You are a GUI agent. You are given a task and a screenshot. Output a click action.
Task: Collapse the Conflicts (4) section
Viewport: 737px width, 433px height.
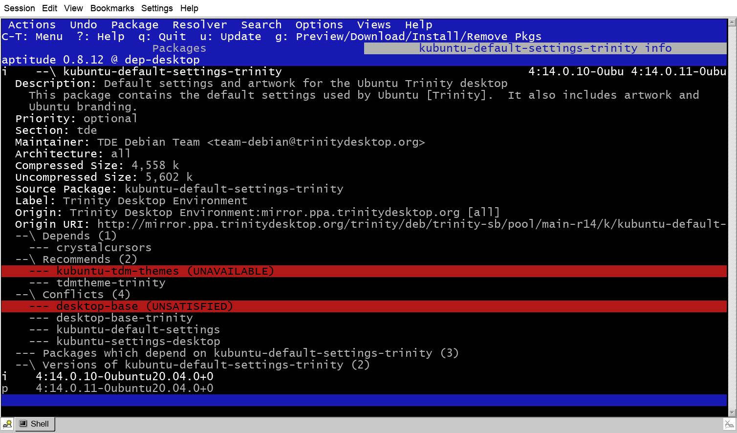pos(73,295)
